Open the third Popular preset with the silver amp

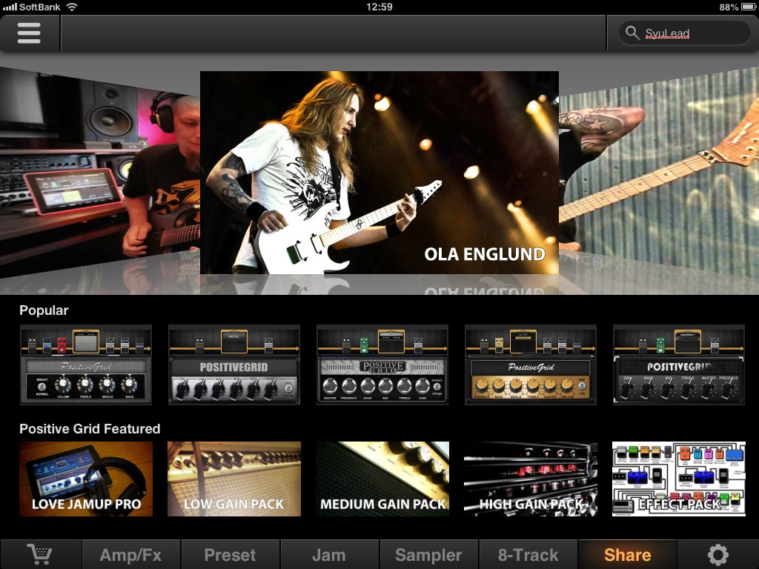tap(382, 365)
